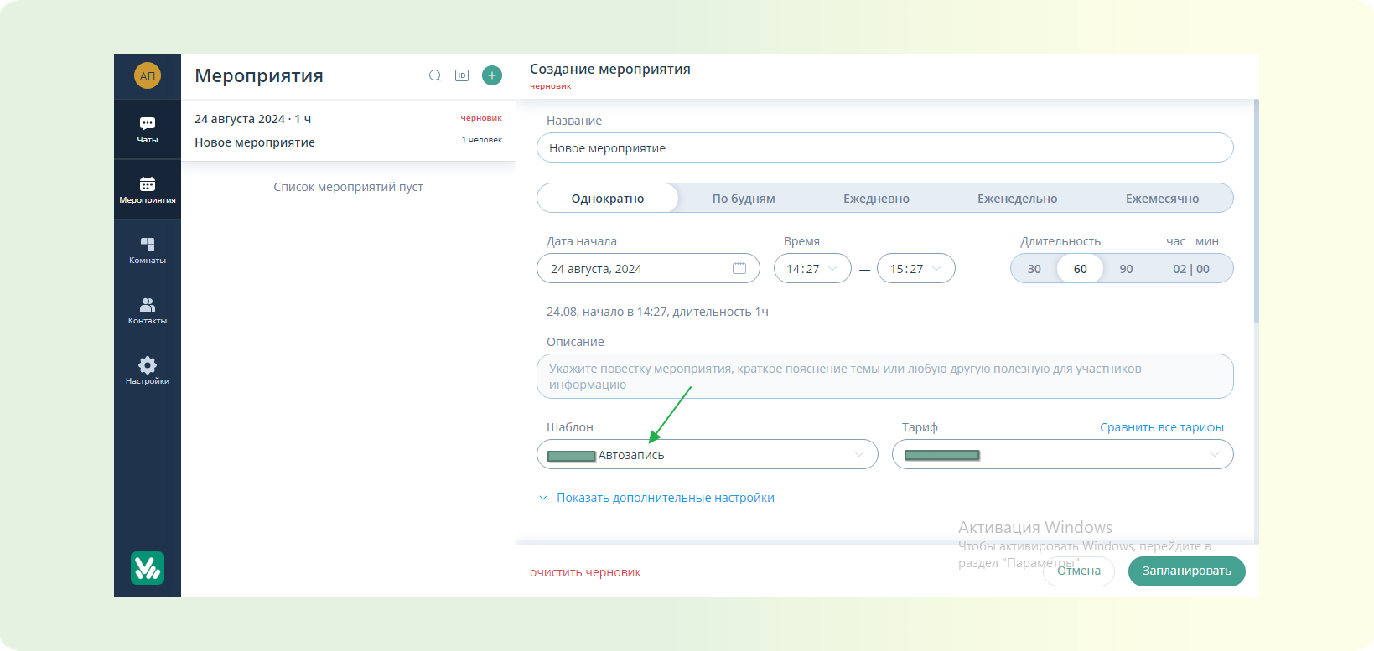Open Contacts (Контакты) in sidebar
1374x651 pixels.
pos(148,310)
